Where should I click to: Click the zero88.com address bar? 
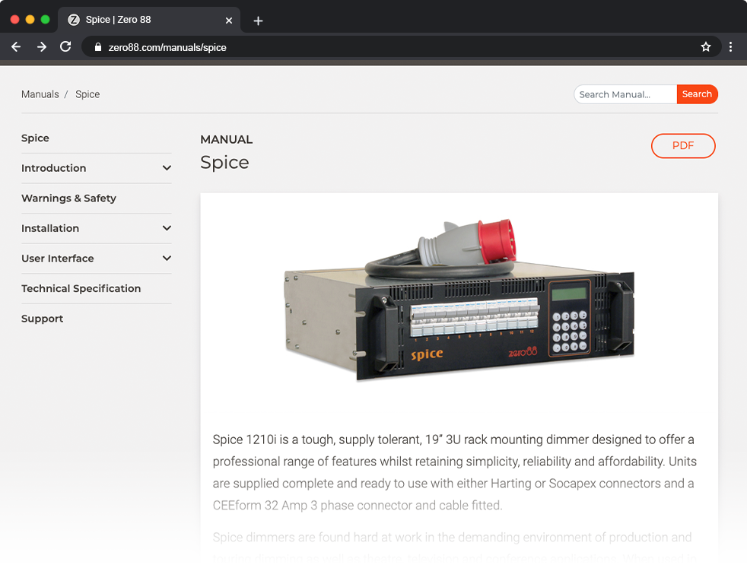pos(380,47)
